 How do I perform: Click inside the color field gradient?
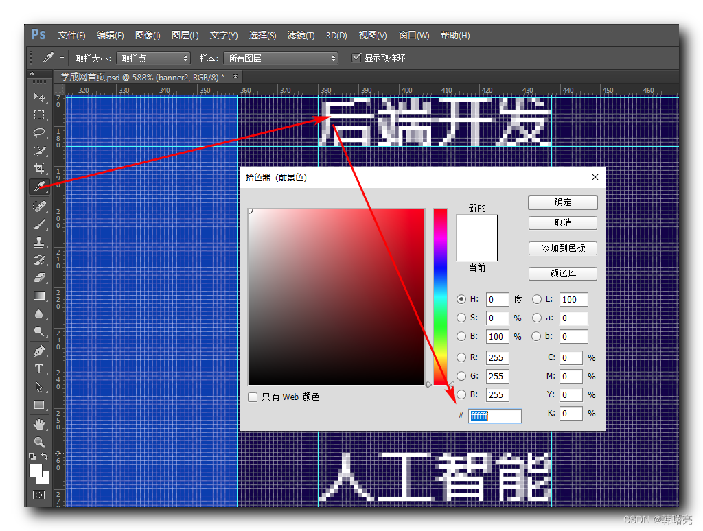336,296
